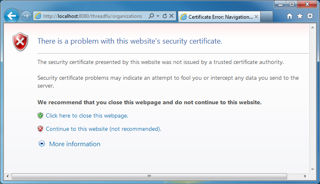
Task: Click the address bar URL field
Action: tap(93, 16)
